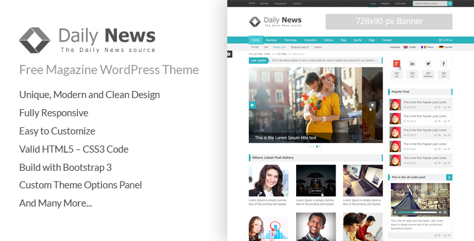Open the Tecnology menu item

(x=290, y=40)
